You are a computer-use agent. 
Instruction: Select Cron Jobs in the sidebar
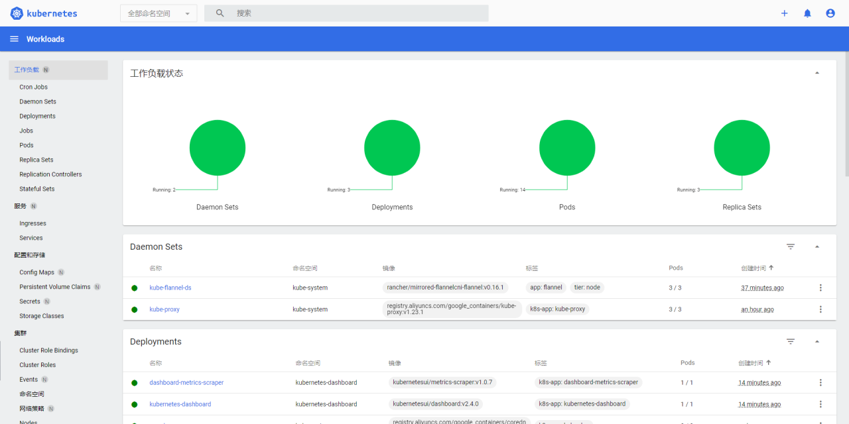pos(33,87)
